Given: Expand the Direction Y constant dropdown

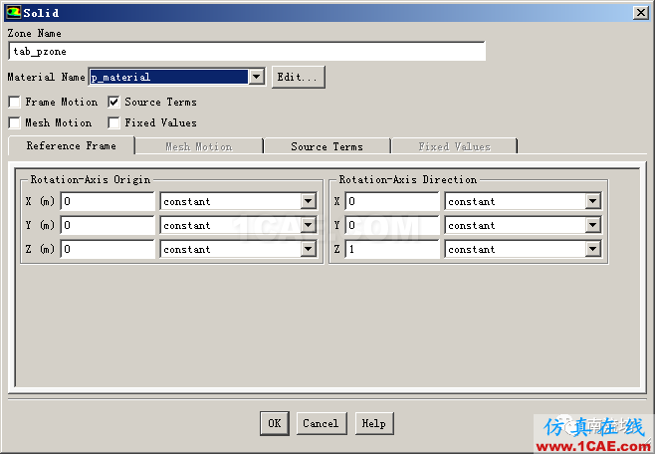Looking at the screenshot, I should click(592, 226).
